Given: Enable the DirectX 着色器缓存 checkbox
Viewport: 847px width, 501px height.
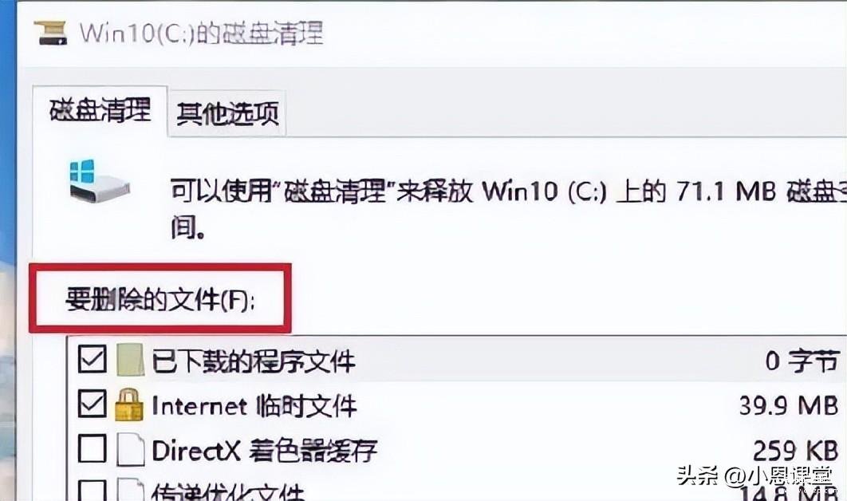Looking at the screenshot, I should pyautogui.click(x=91, y=448).
